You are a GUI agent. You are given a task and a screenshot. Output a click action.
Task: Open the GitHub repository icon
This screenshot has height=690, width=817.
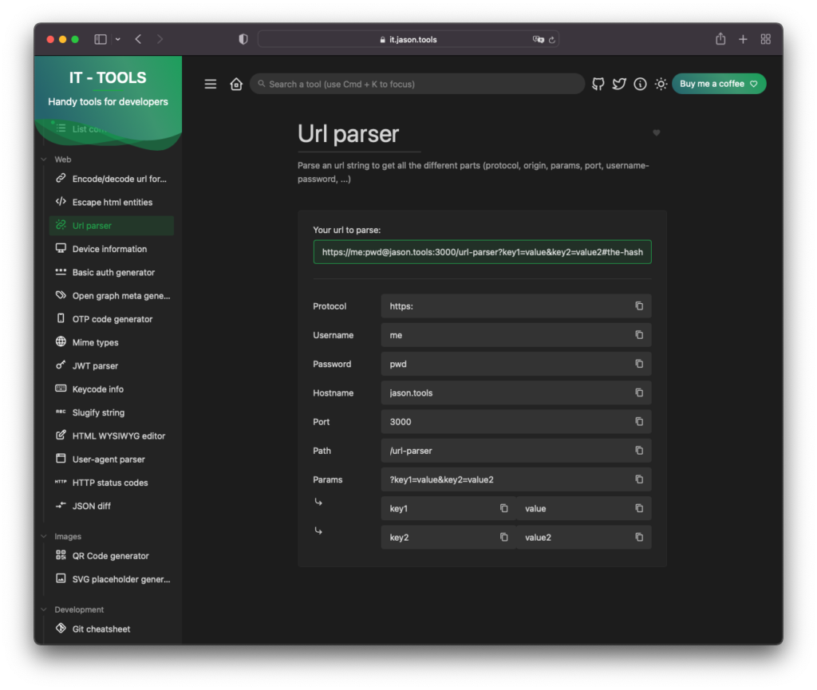click(598, 84)
